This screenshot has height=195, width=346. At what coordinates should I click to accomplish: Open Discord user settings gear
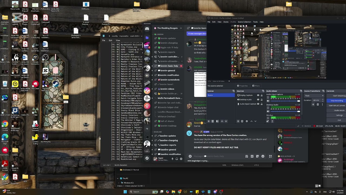coord(181,159)
